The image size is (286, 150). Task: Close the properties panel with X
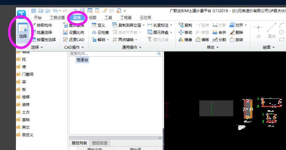[160, 138]
